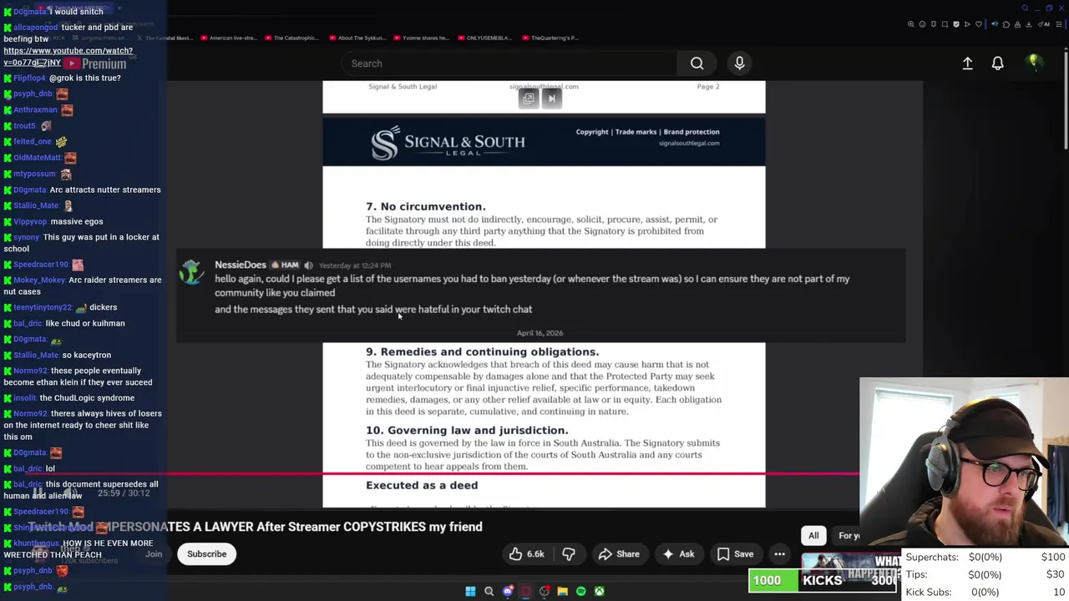The height and width of the screenshot is (601, 1069).
Task: Click the Superchats $100 goal row
Action: coord(985,557)
